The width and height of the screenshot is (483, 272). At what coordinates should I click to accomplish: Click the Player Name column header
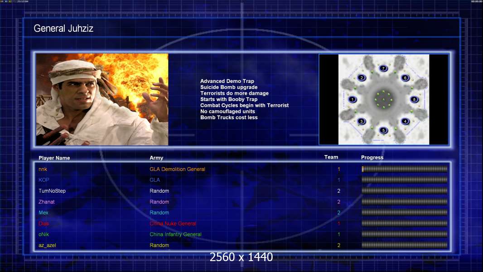[54, 158]
